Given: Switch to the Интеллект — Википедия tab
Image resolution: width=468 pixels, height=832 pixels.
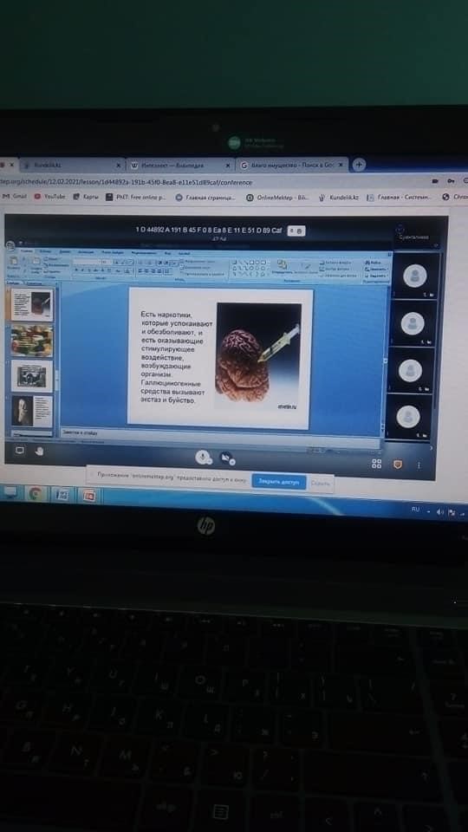Looking at the screenshot, I should (180, 165).
